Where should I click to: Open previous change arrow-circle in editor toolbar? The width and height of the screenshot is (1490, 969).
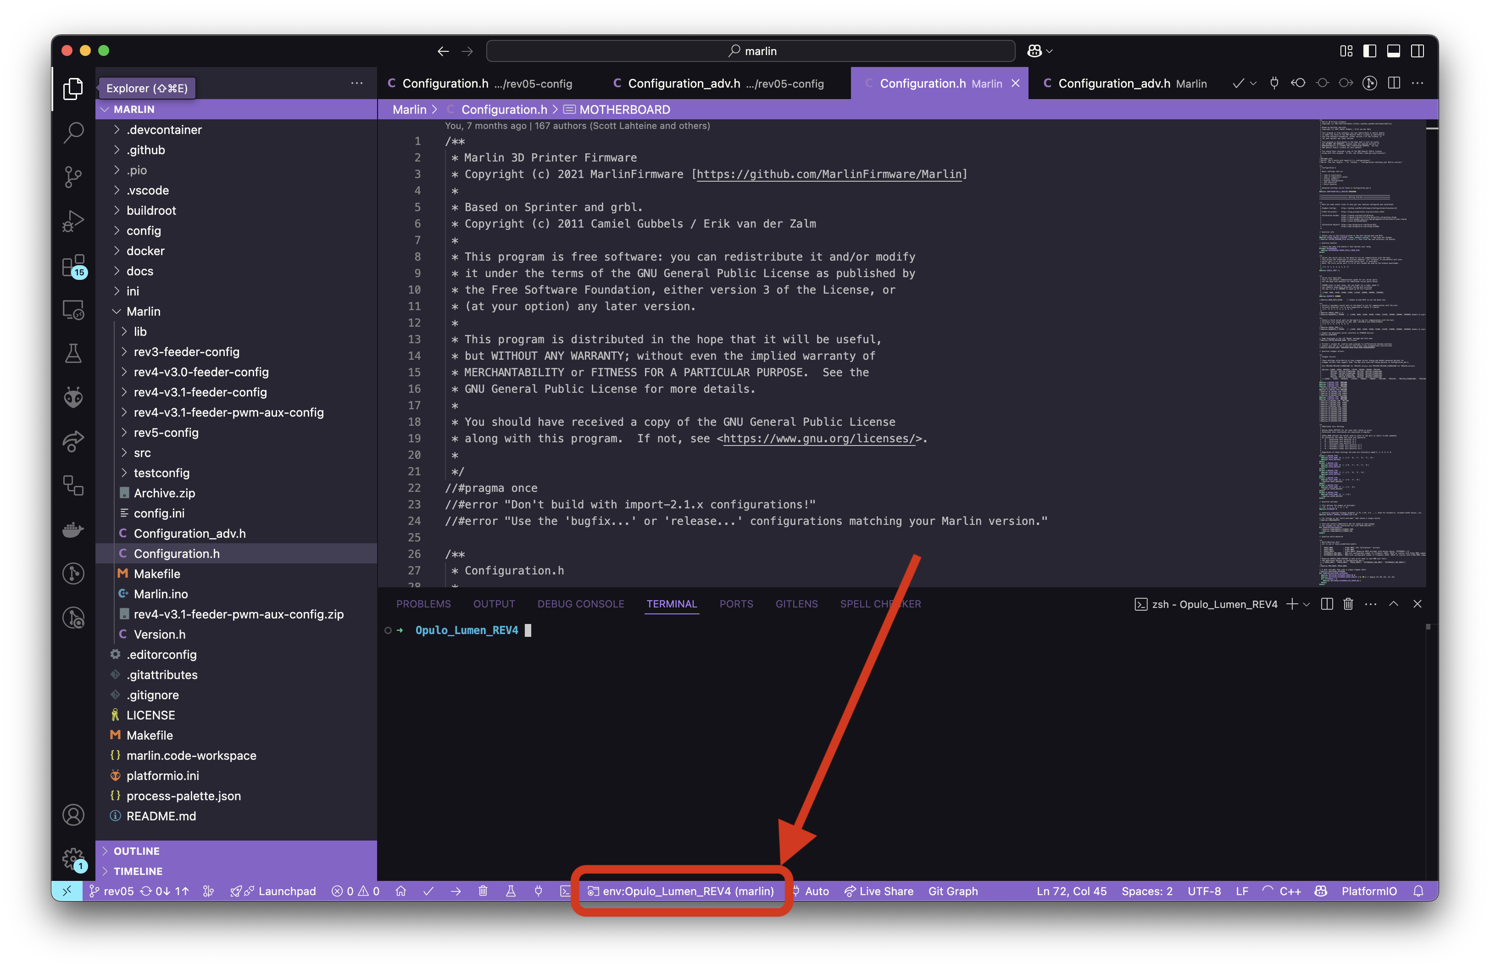1298,83
